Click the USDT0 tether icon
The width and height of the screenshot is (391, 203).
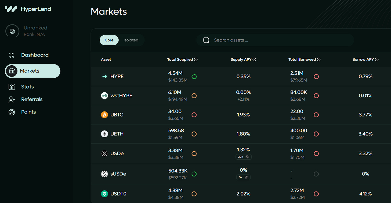tap(104, 194)
